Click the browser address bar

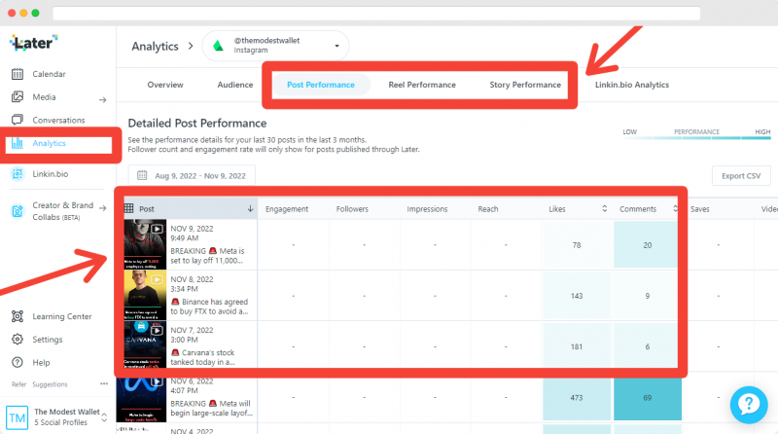(x=376, y=14)
